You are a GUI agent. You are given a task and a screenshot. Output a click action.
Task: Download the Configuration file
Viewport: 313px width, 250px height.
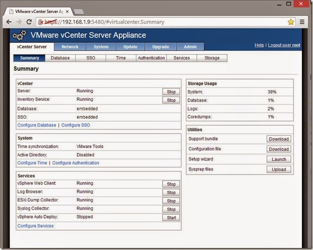click(279, 149)
